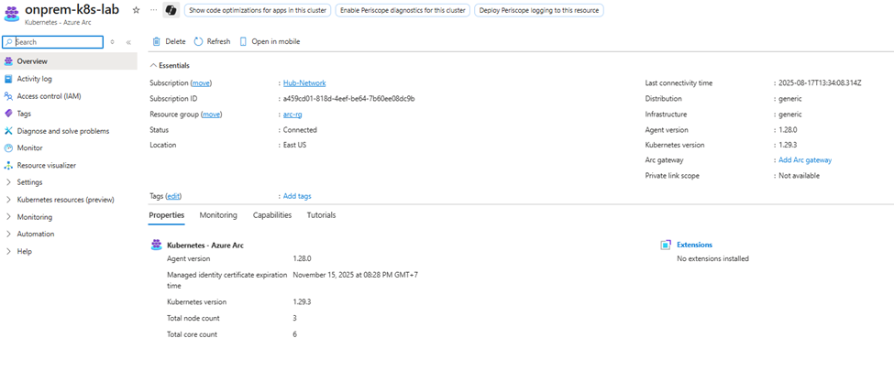Click the Total core count value 6

tap(294, 334)
